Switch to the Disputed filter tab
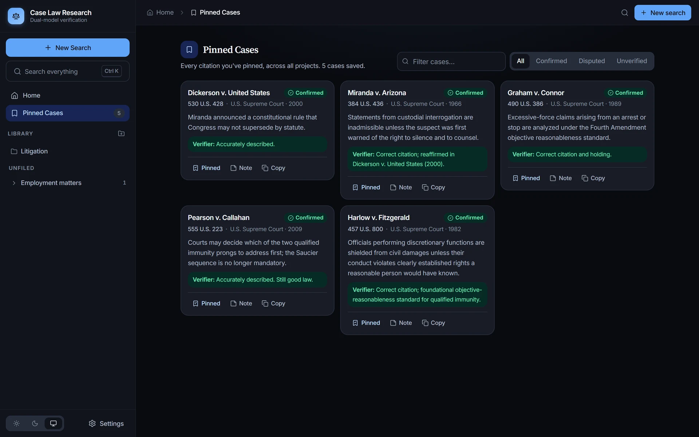The height and width of the screenshot is (437, 699). click(592, 61)
